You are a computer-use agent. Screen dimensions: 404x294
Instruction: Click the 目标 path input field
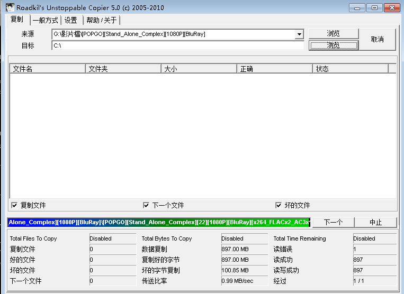tap(178, 45)
